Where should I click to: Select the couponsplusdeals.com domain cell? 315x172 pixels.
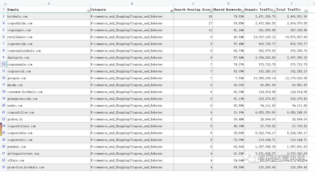point(49,51)
